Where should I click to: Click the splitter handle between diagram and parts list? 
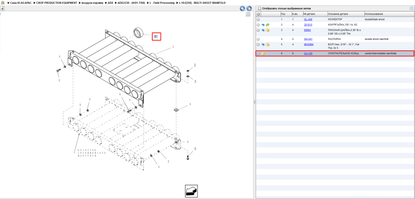pos(254,102)
